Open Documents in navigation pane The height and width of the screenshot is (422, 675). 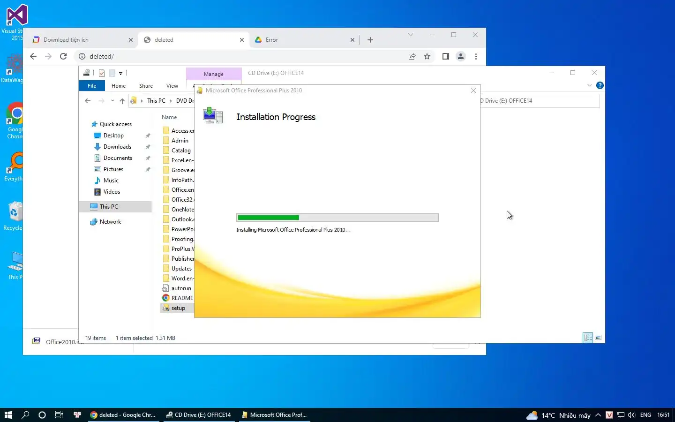[x=118, y=158]
